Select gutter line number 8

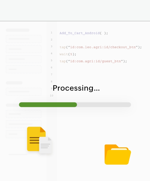tap(52, 82)
